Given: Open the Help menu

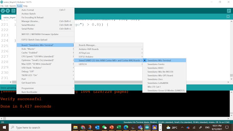Looking at the screenshot, I should [x=25, y=6].
